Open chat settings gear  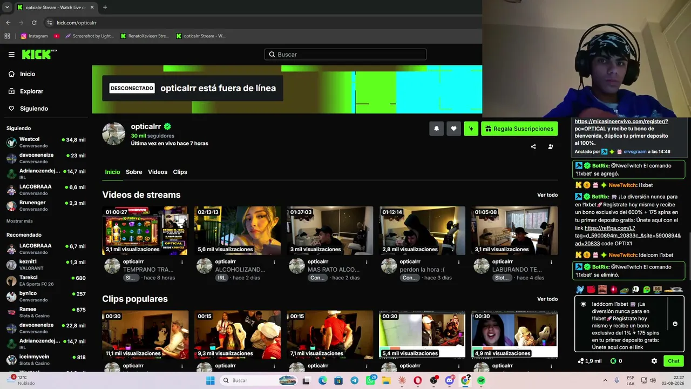tap(654, 361)
